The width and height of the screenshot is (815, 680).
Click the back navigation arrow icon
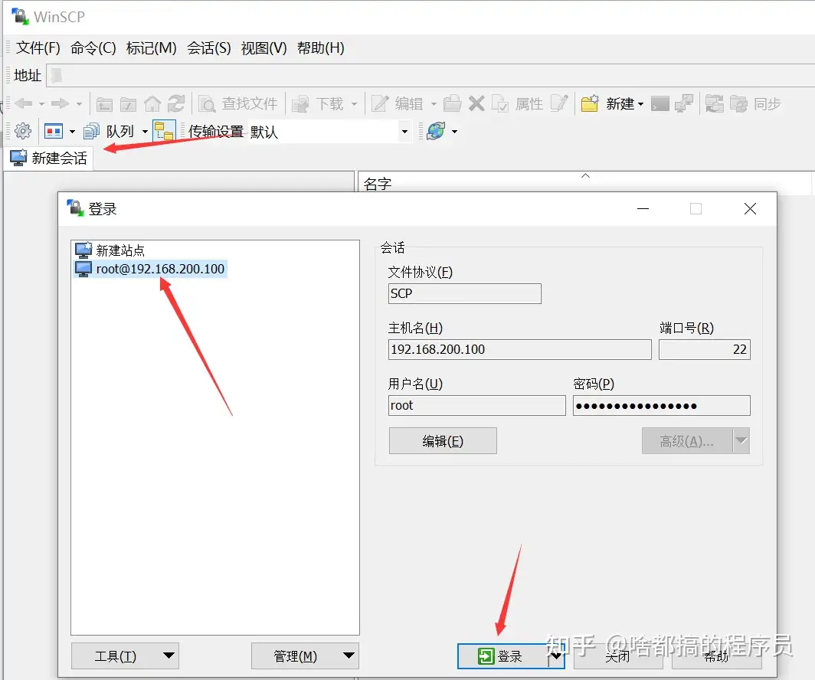click(24, 104)
